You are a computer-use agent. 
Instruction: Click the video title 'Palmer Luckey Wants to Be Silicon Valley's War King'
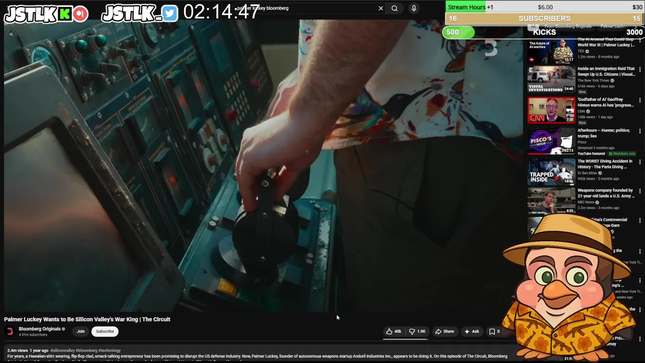[87, 319]
